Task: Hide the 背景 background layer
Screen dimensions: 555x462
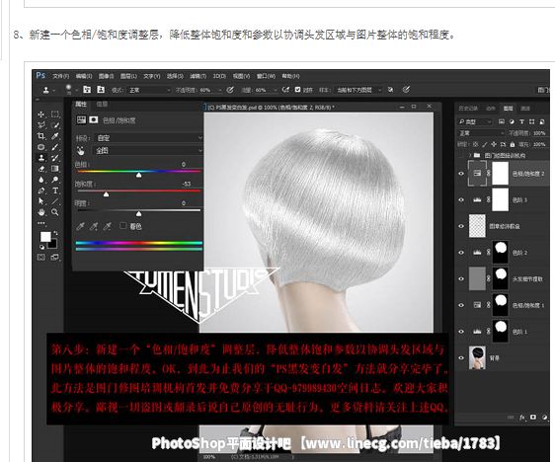Action: pyautogui.click(x=461, y=357)
